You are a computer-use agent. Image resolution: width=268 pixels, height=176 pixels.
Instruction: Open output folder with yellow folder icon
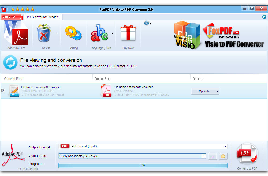coord(223,156)
